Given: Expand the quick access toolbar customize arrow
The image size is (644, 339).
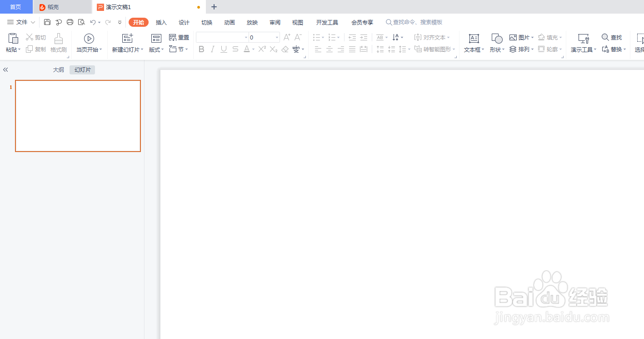Looking at the screenshot, I should tap(120, 22).
